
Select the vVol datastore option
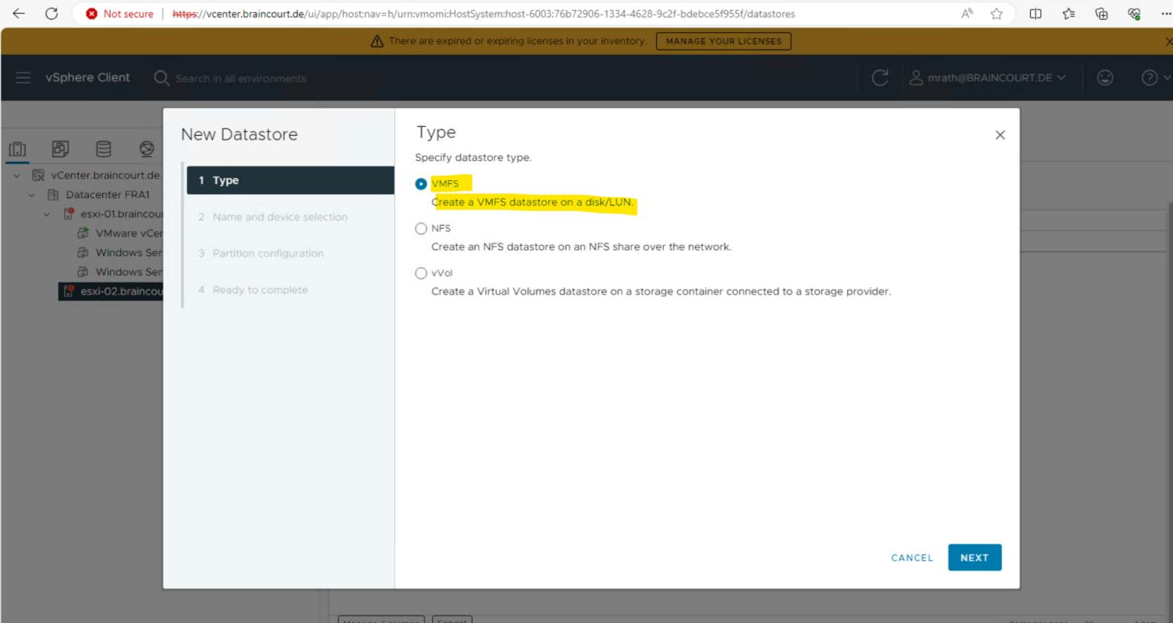click(421, 273)
